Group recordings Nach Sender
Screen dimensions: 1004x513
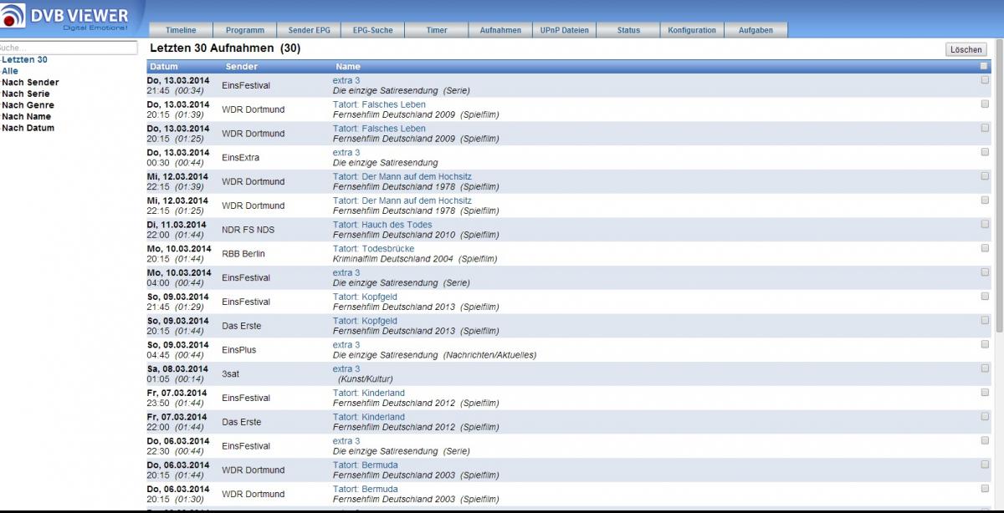[30, 83]
